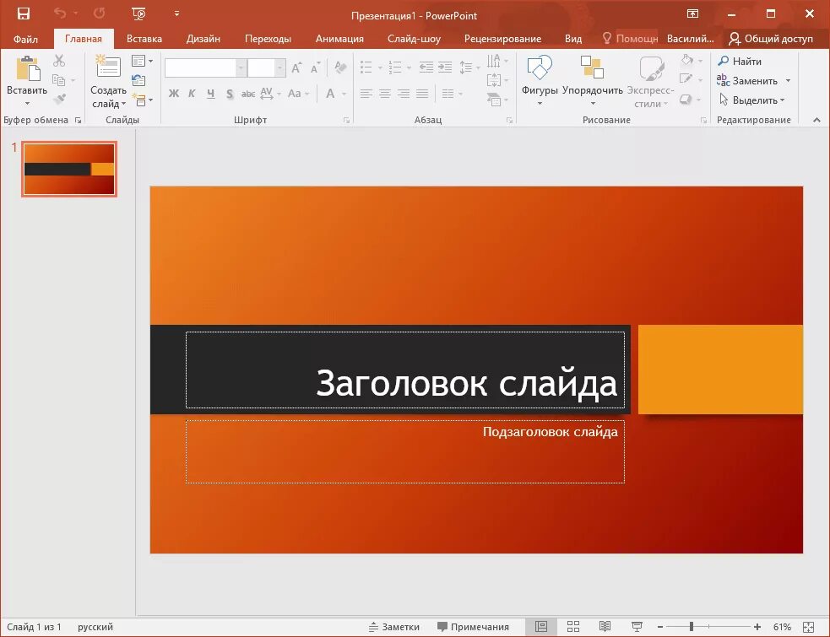Save the presentation with the floppy disk icon
Screen dimensions: 830x637
pos(24,13)
